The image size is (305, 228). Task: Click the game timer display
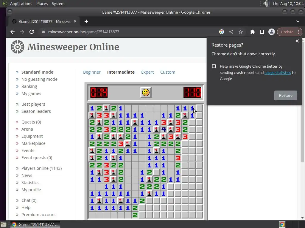click(192, 92)
